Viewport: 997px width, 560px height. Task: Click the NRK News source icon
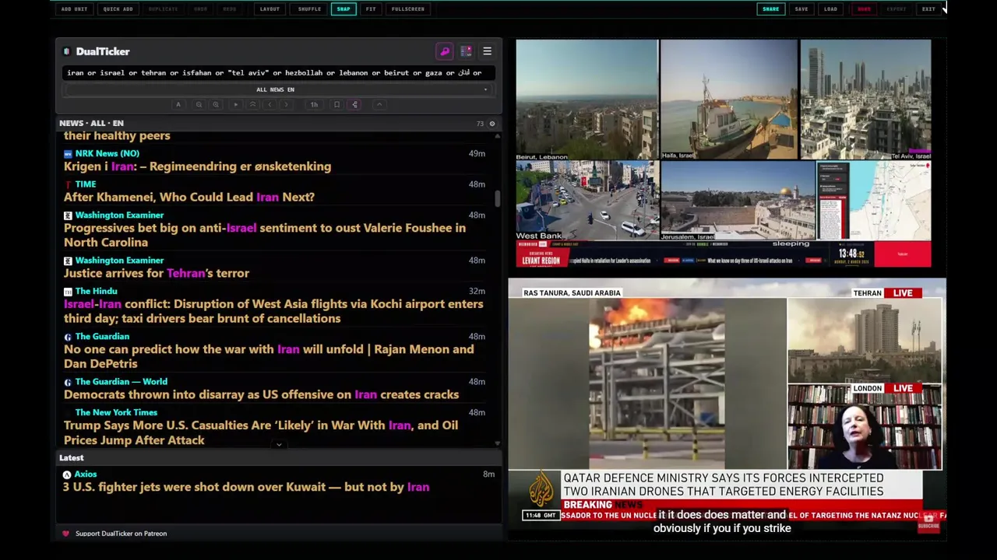(x=68, y=154)
